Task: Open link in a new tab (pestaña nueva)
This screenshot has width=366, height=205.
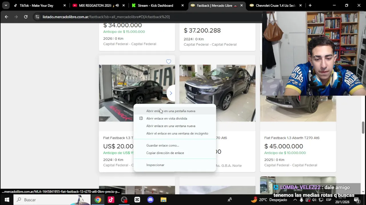Action: coord(174,111)
